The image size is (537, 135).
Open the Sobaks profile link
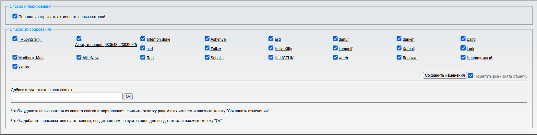click(217, 58)
